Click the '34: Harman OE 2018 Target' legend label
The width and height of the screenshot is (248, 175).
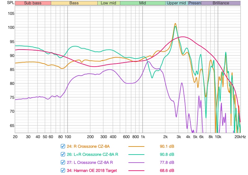pyautogui.click(x=92, y=171)
